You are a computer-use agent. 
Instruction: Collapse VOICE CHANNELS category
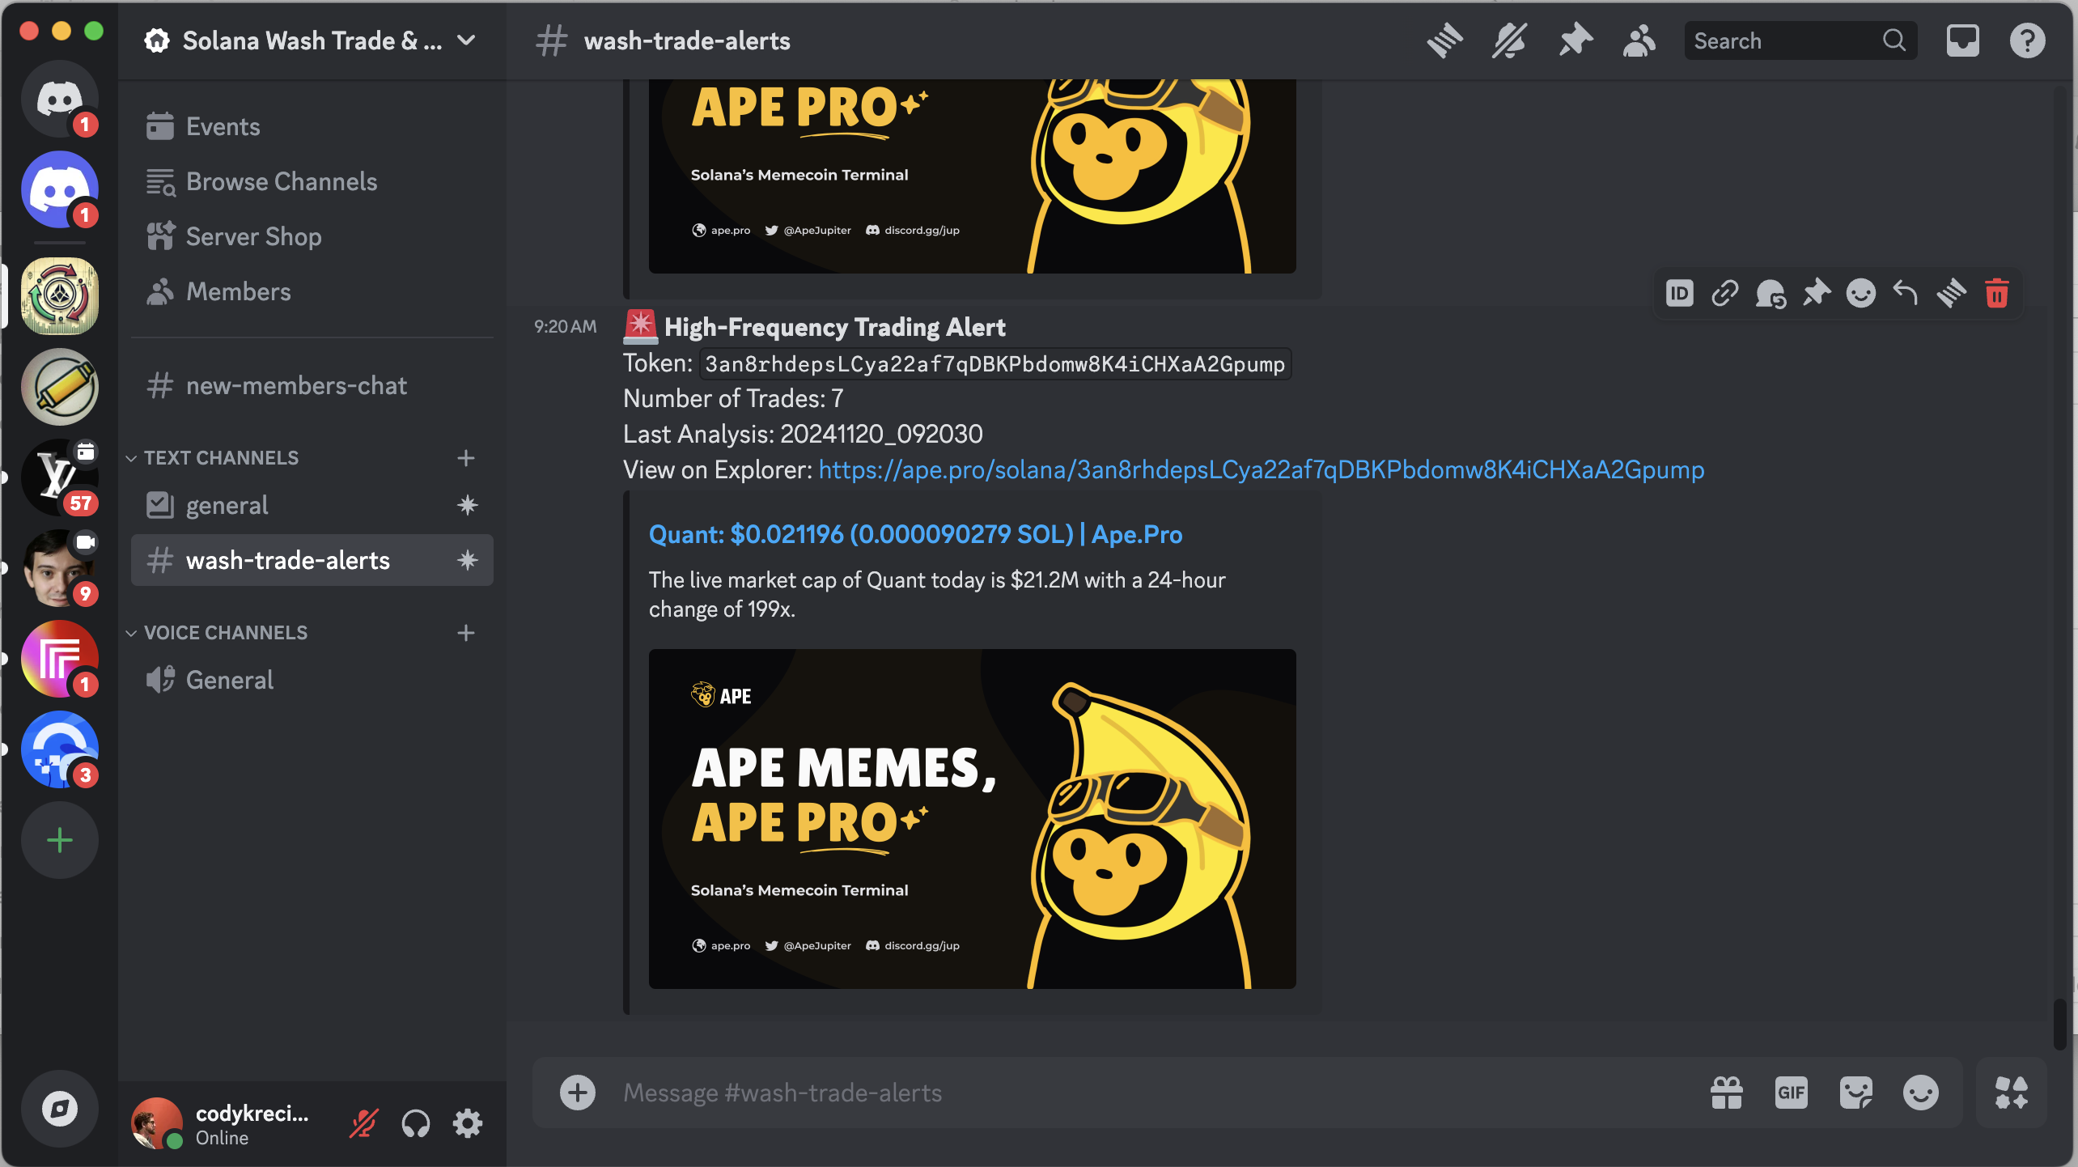pyautogui.click(x=217, y=633)
